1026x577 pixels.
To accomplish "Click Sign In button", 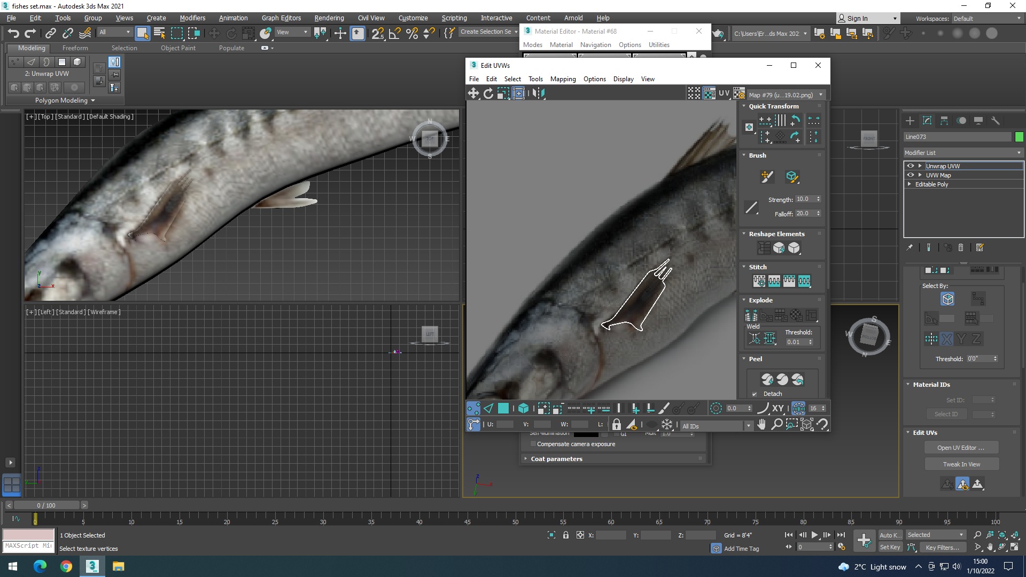I will tap(868, 18).
